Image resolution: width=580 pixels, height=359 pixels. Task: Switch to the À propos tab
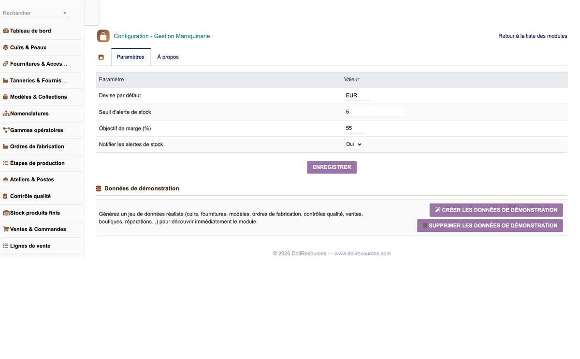168,57
